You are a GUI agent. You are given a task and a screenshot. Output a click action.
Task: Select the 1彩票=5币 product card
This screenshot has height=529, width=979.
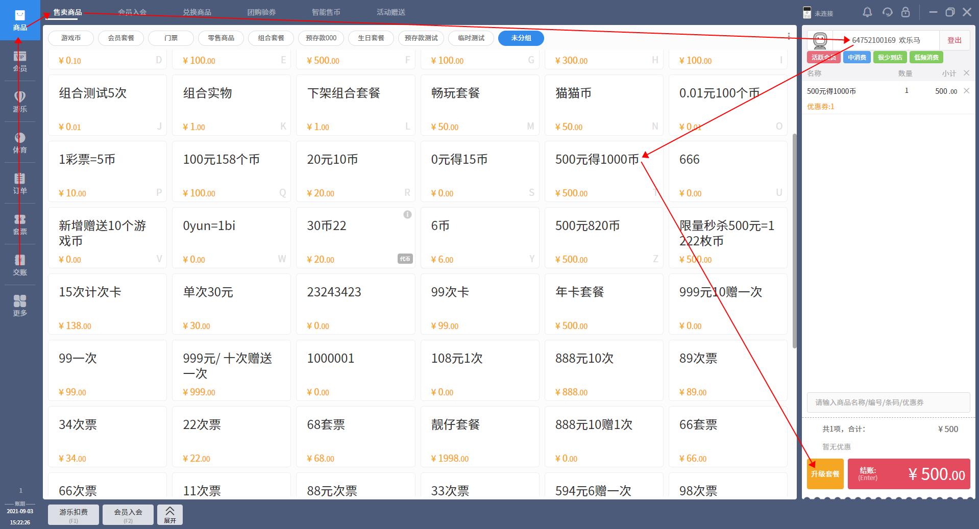click(107, 171)
